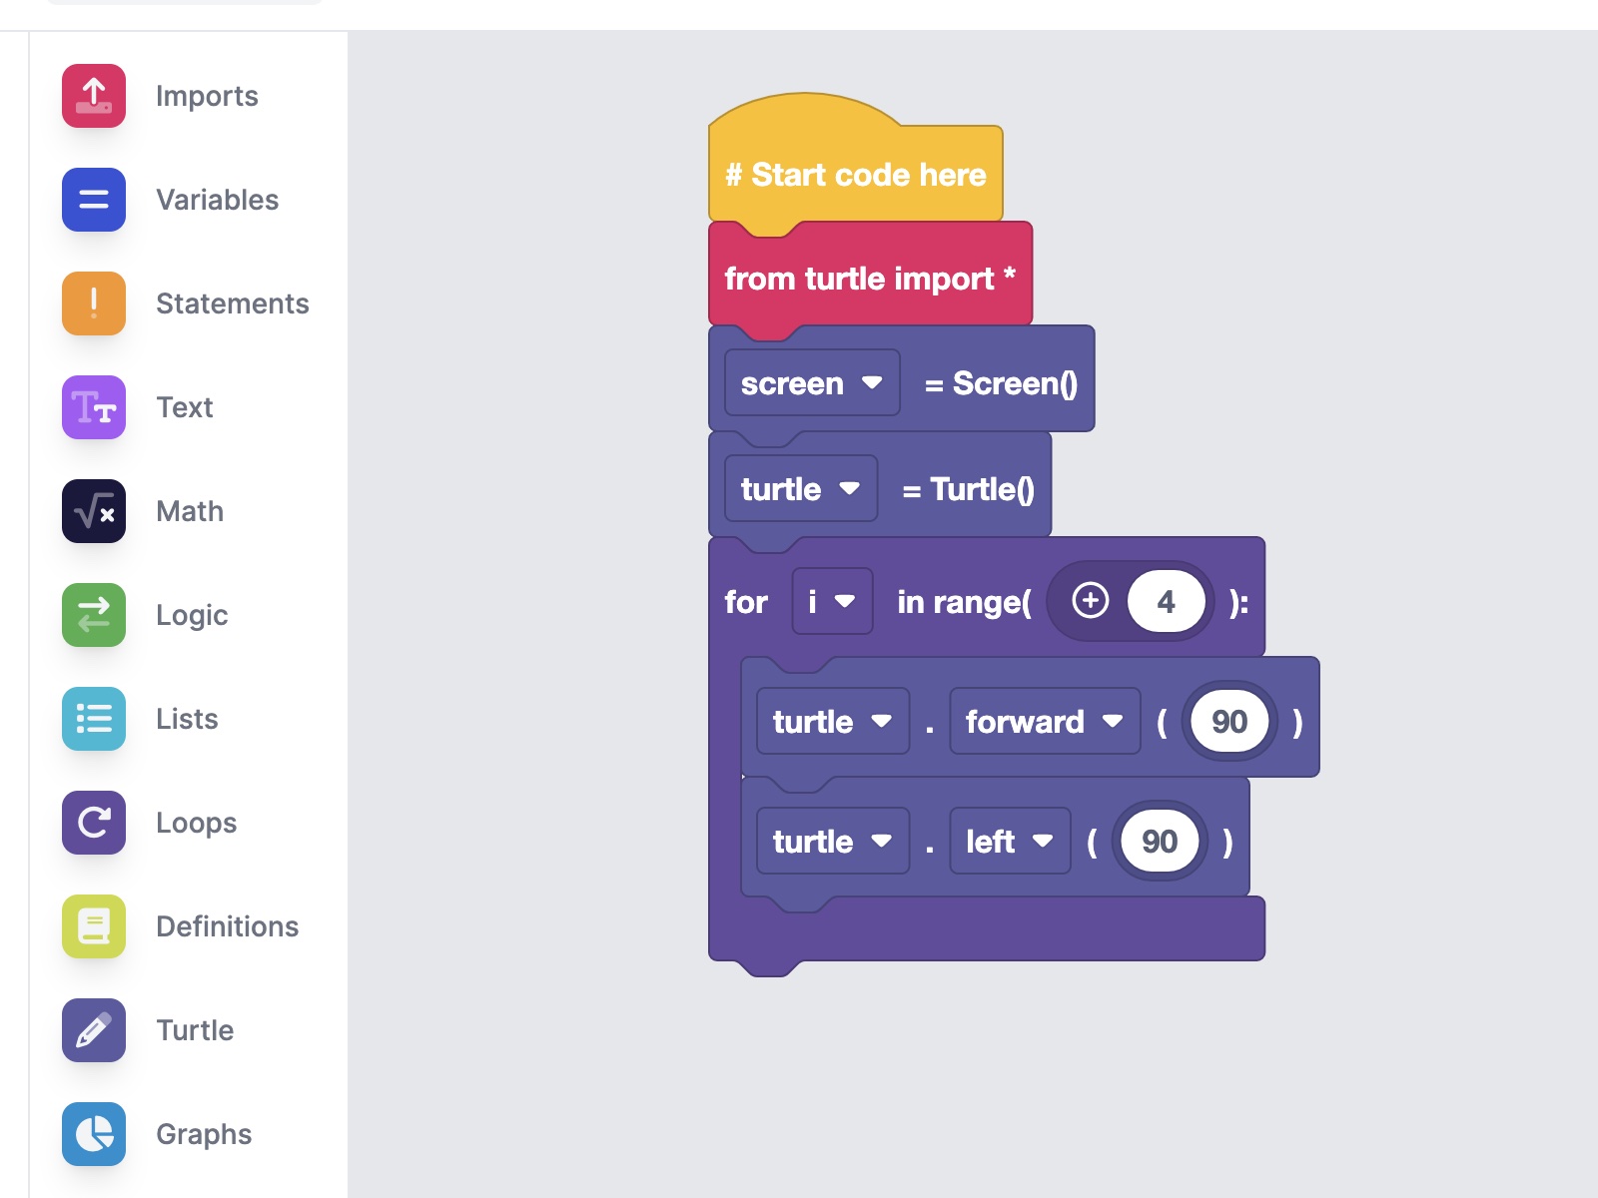This screenshot has height=1198, width=1598.
Task: Click the Loops circular arrow icon
Action: click(94, 823)
